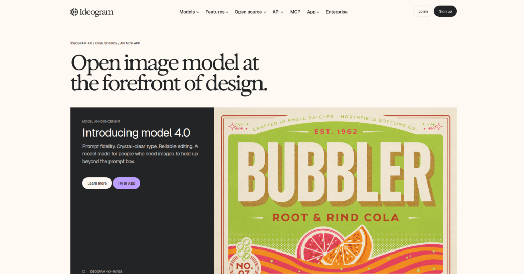Expand the Open source menu
This screenshot has width=524, height=274.
click(x=250, y=12)
